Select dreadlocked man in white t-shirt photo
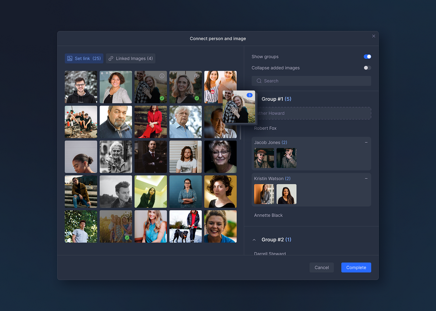The image size is (436, 311). [186, 157]
